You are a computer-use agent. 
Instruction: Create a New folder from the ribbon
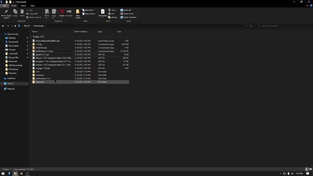coord(78,14)
